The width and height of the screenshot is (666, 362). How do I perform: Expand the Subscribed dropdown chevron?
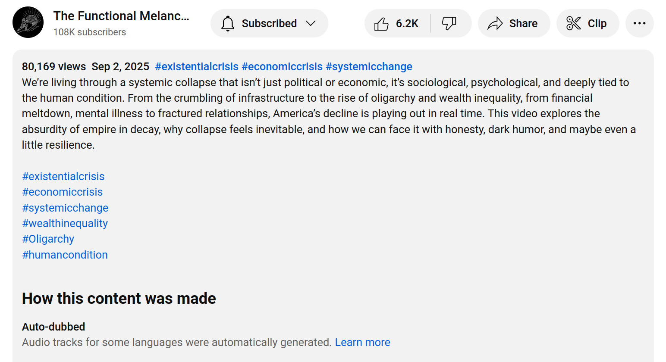click(311, 23)
